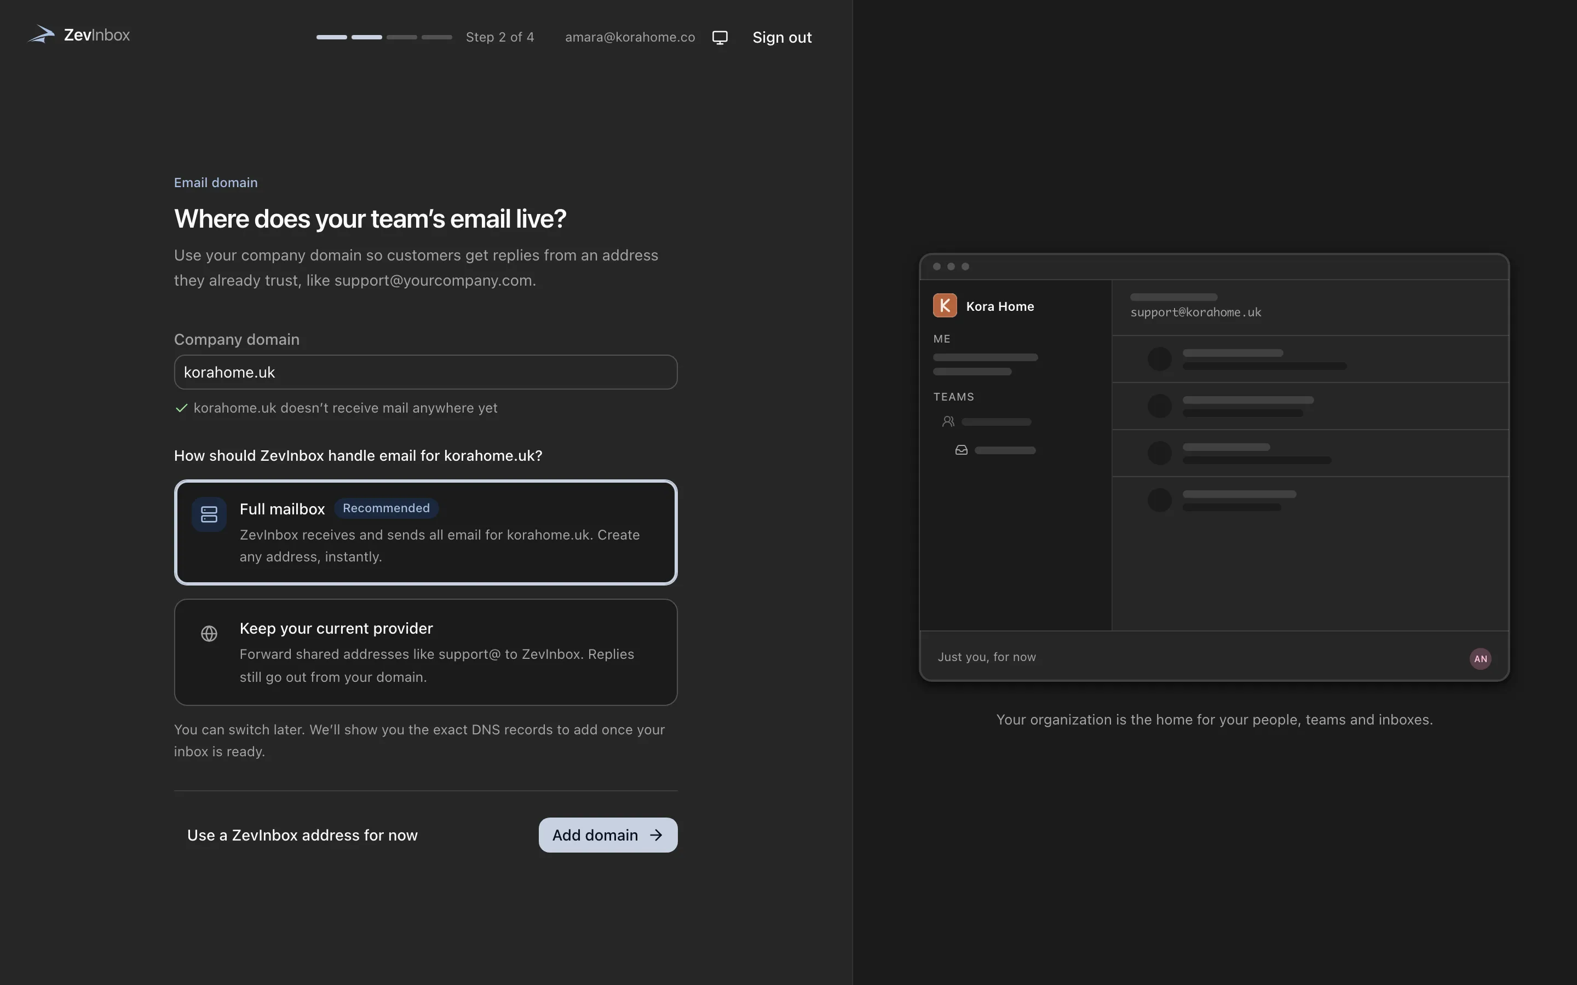The height and width of the screenshot is (985, 1577).
Task: Click the Step 2 of 4 label
Action: coord(500,37)
